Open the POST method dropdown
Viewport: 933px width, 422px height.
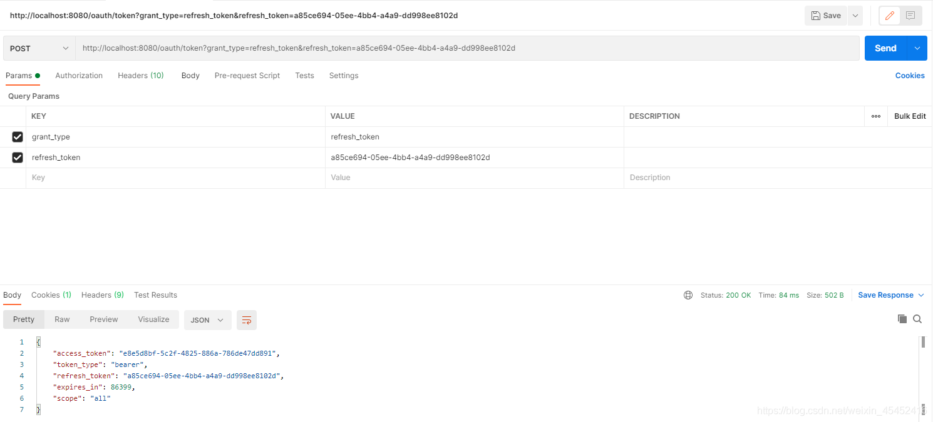(39, 48)
